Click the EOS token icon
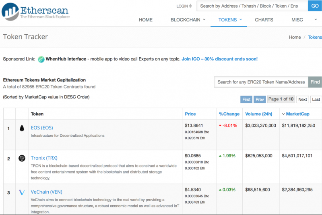The height and width of the screenshot is (215, 322). click(x=22, y=128)
